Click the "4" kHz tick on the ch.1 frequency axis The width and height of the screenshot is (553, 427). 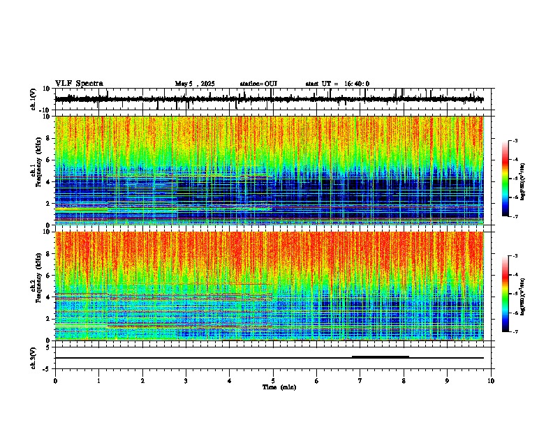(48, 182)
